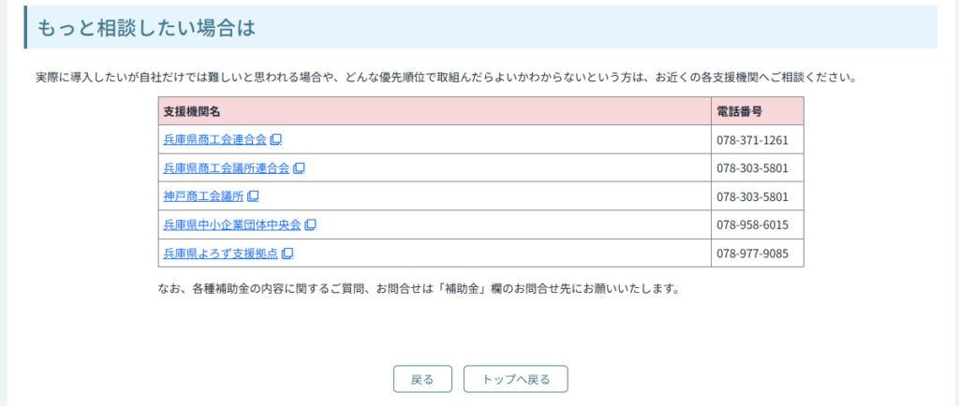Click the external-link icon beside 兵庫県中小企業団体中央会

pyautogui.click(x=311, y=225)
